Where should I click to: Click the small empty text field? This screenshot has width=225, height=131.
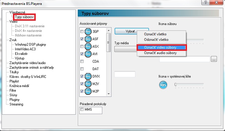(x=125, y=74)
